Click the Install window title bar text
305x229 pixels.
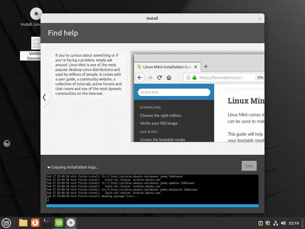point(152,18)
